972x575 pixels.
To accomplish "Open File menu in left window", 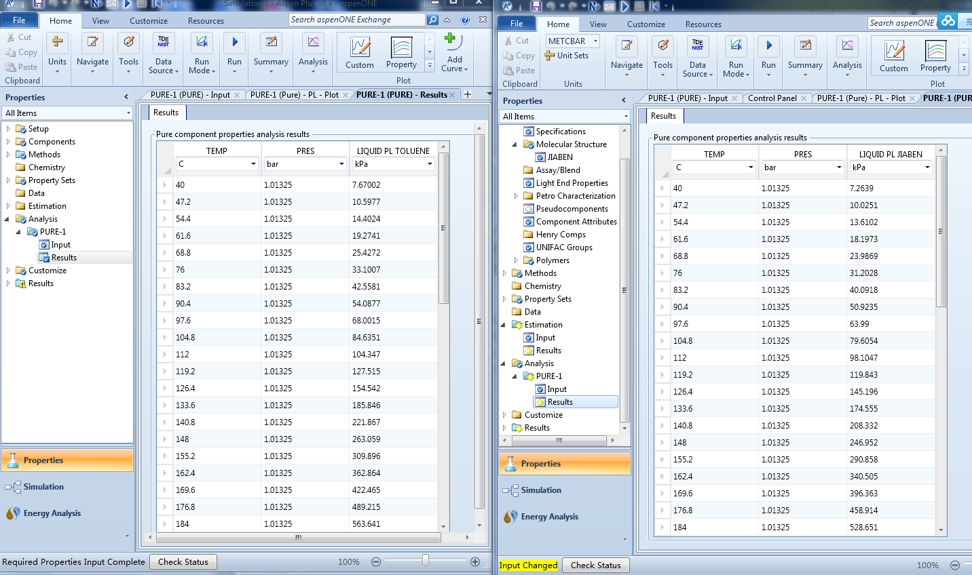I will click(x=19, y=20).
